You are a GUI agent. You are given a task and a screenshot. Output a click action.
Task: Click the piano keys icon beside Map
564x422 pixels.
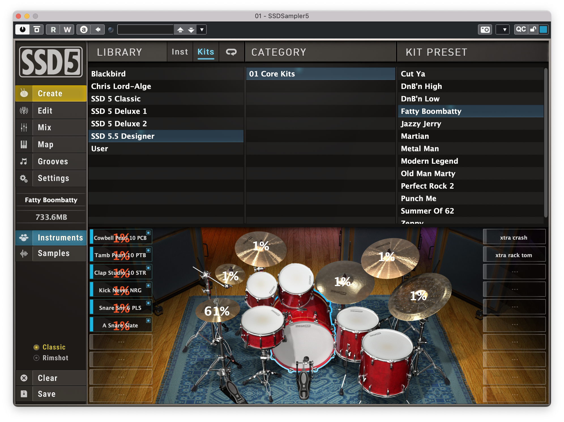point(24,144)
